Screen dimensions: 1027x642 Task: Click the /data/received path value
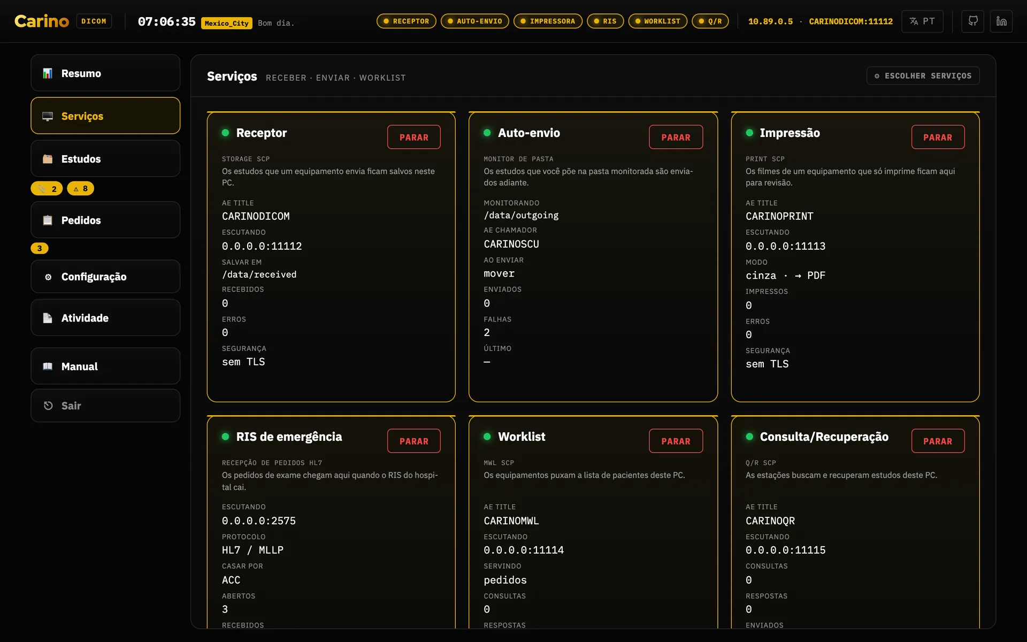point(259,274)
